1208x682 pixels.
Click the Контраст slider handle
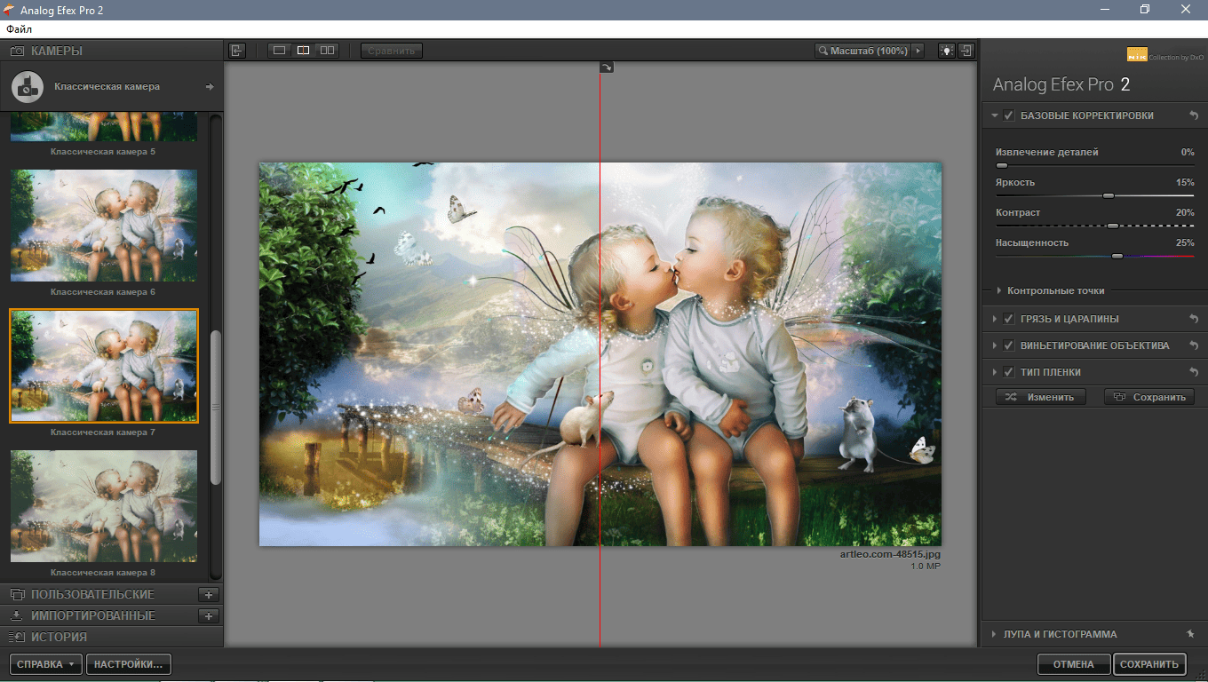tap(1113, 226)
